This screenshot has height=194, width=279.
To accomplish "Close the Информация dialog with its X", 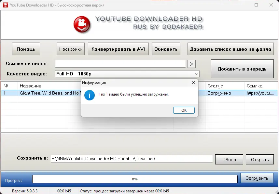I will [193, 83].
